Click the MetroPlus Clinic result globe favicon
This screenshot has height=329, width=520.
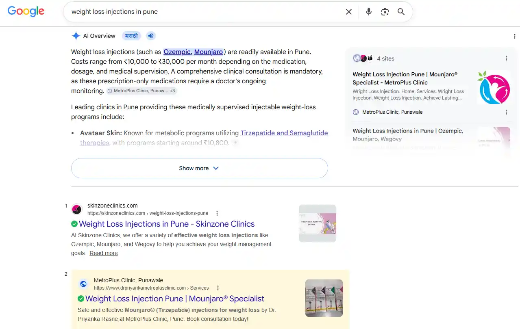coord(83,284)
